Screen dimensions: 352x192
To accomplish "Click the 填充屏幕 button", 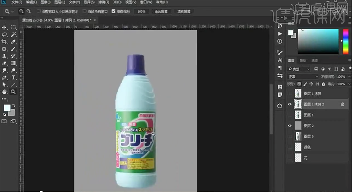I will [x=184, y=11].
